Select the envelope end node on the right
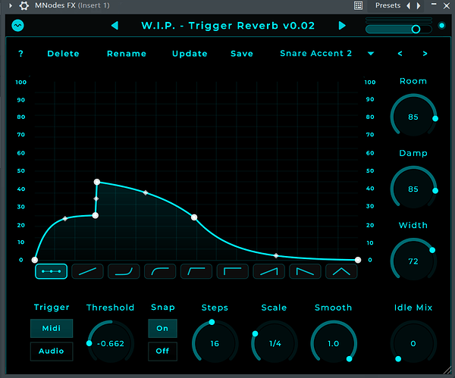The height and width of the screenshot is (378, 455). coord(358,260)
